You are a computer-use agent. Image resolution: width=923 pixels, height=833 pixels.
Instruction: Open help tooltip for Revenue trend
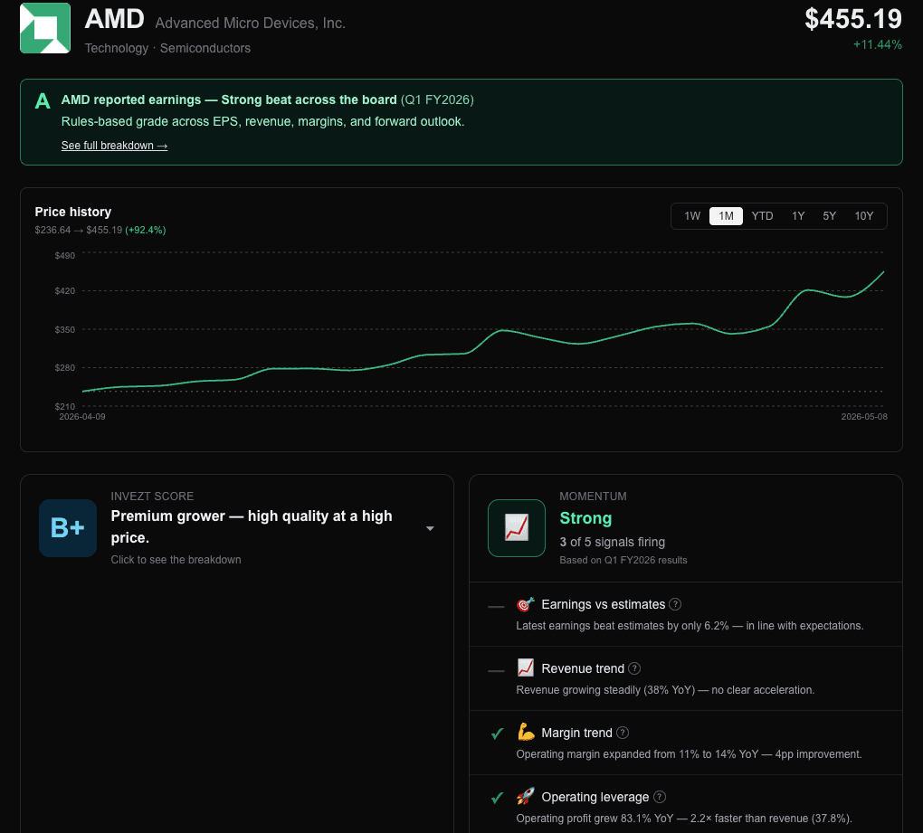pyautogui.click(x=634, y=668)
